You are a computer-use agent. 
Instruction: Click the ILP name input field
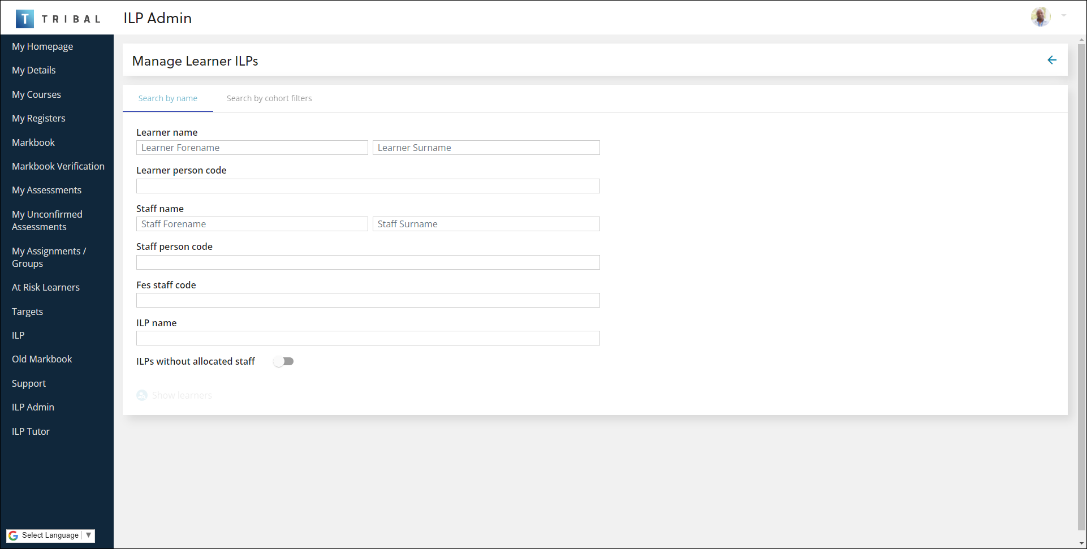(x=368, y=338)
